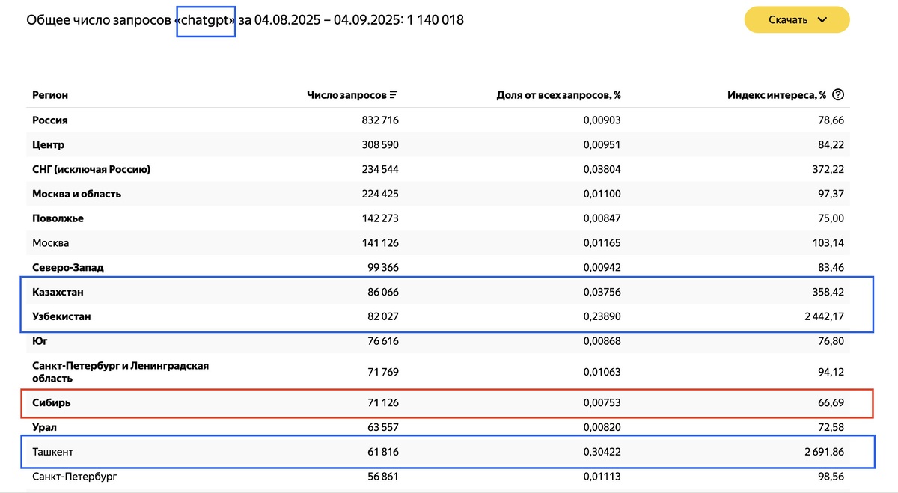Sort by Число запросов column header
The height and width of the screenshot is (493, 898).
coord(352,95)
